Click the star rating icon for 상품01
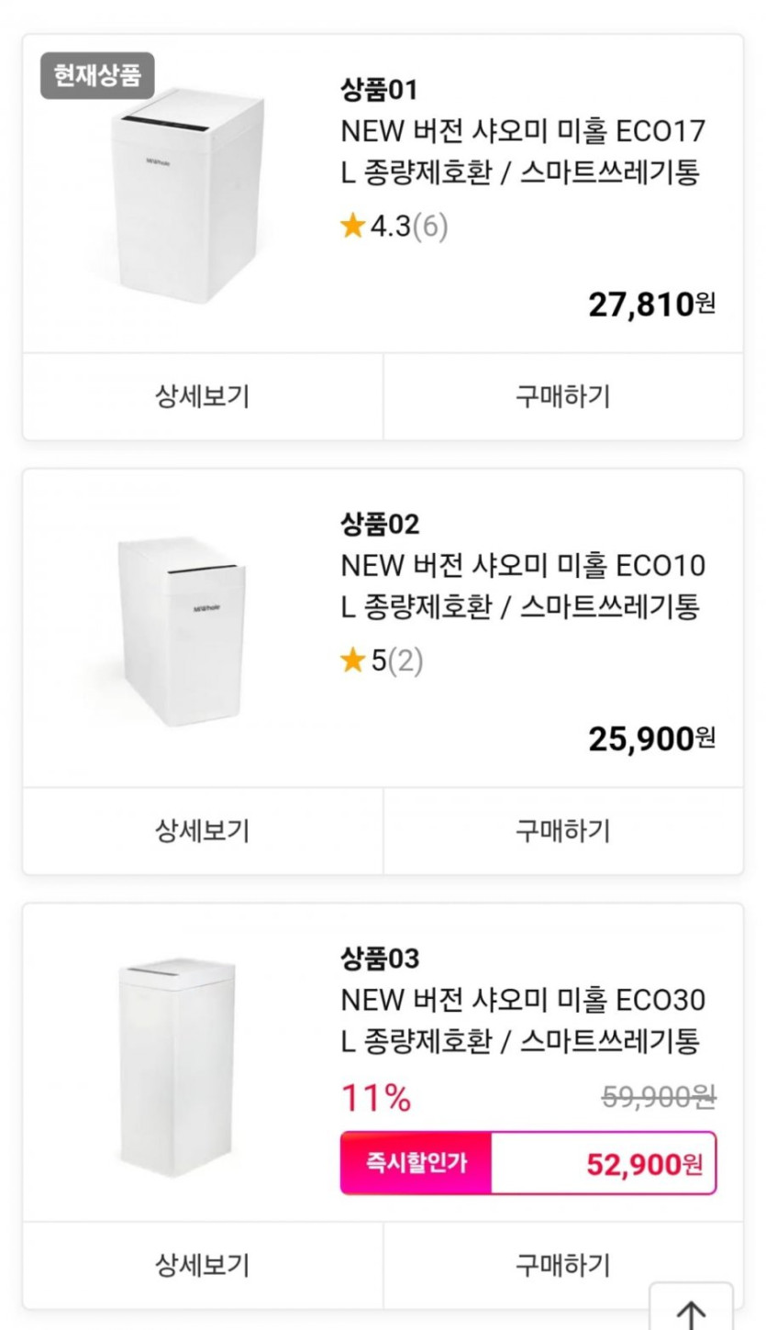This screenshot has width=766, height=1330. coord(353,227)
